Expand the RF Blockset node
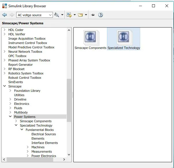This screenshot has height=168, width=174. [x=4, y=69]
